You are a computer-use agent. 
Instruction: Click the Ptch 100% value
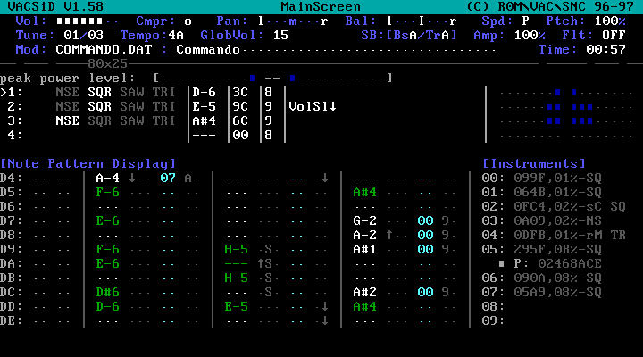610,21
